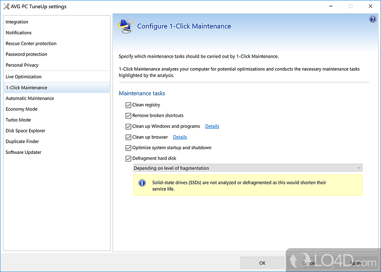Click the AVG PC TuneUp title bar icon
The image size is (381, 272).
[6, 7]
